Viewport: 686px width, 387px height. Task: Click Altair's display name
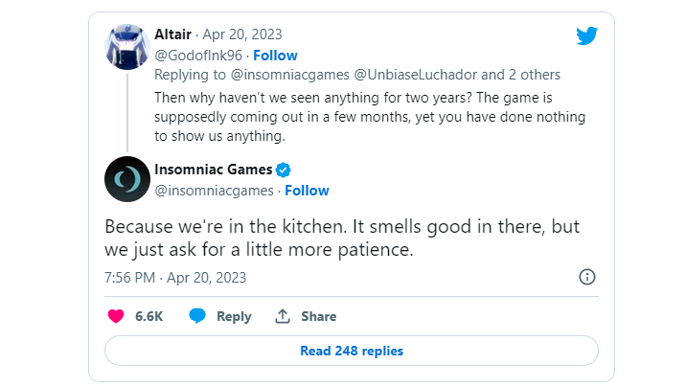(x=172, y=34)
